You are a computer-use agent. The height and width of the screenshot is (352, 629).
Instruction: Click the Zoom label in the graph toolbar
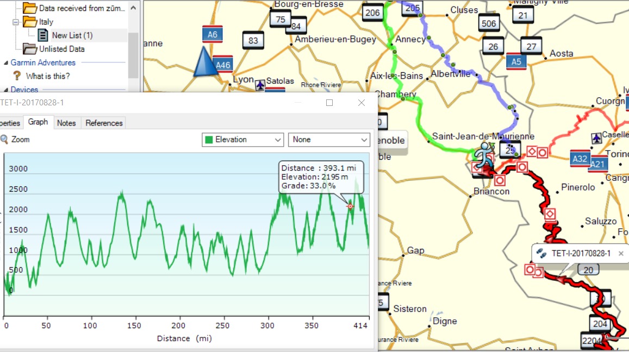click(21, 140)
